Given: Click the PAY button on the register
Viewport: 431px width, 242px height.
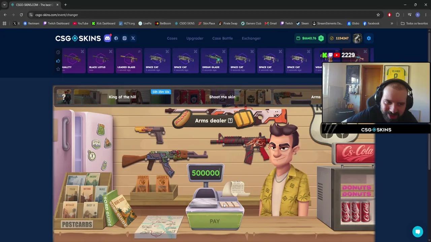Looking at the screenshot, I should click(x=214, y=221).
